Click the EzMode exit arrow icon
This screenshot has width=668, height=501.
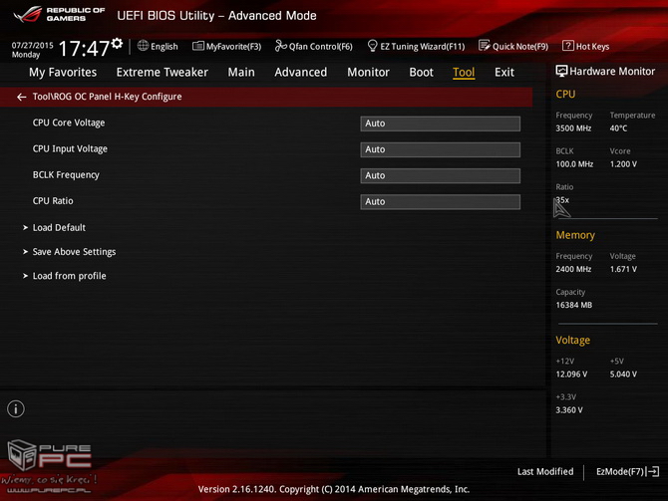click(653, 472)
